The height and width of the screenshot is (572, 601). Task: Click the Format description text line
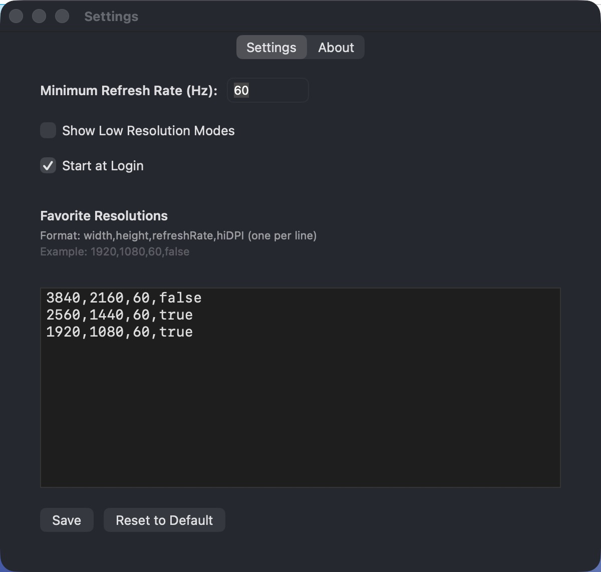click(x=178, y=235)
